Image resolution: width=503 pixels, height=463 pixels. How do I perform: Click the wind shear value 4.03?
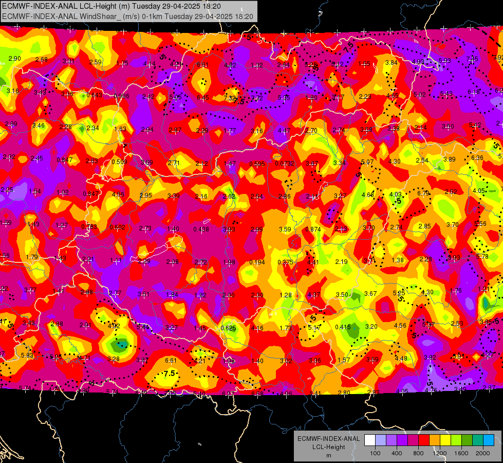click(395, 194)
